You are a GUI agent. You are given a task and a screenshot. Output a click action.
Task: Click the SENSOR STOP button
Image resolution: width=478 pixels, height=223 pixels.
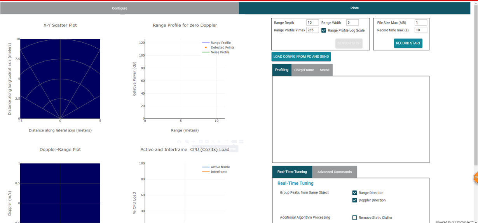point(349,43)
